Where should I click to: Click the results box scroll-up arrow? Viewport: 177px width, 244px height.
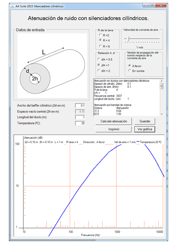click(161, 81)
